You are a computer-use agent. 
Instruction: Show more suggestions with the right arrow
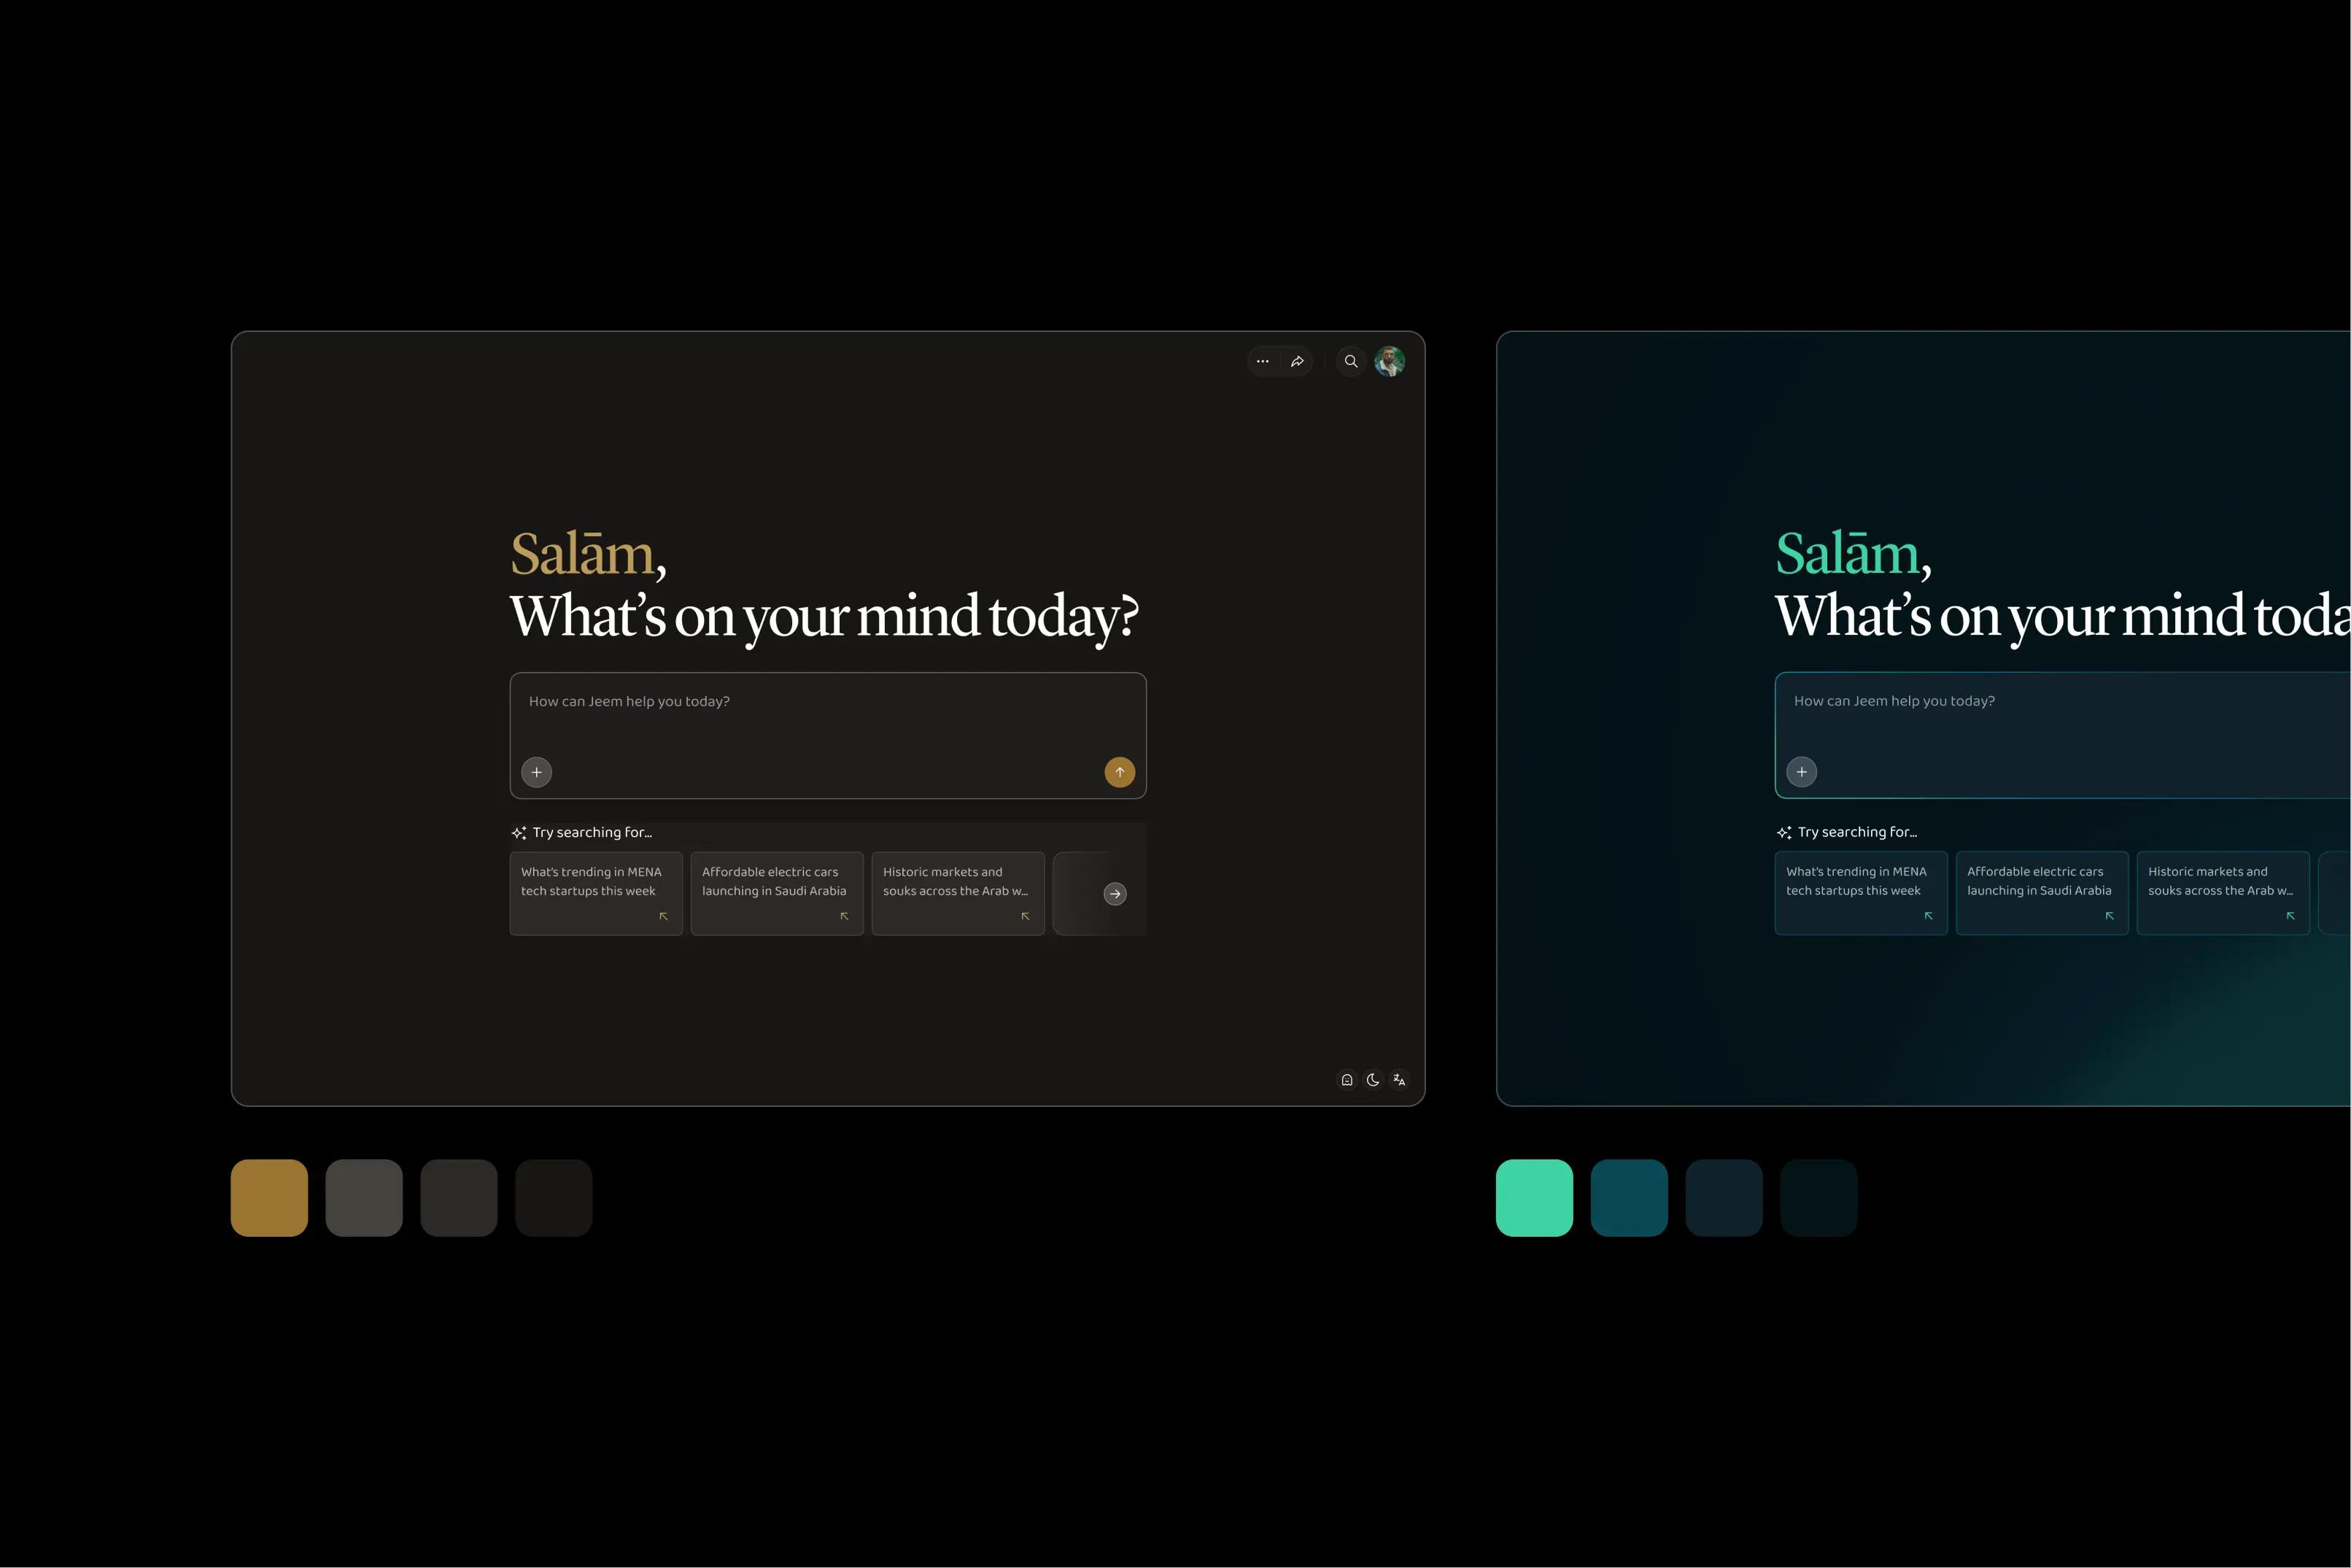pos(1115,894)
